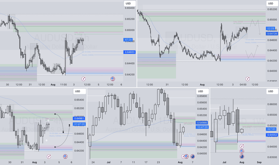Click the 1H 50 EMA label on the 1h chart
The image size is (279, 165).
tap(86, 52)
